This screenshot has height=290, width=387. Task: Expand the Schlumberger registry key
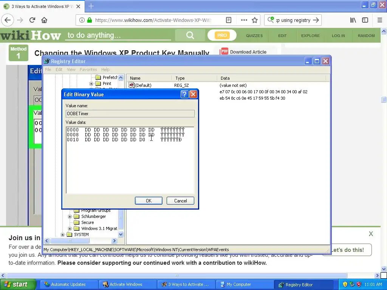[70, 216]
